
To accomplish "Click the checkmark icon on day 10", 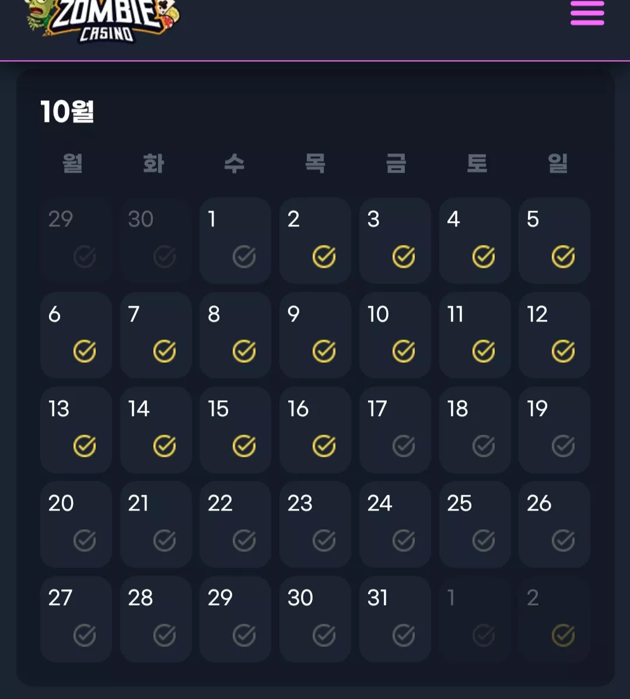I will pos(404,351).
